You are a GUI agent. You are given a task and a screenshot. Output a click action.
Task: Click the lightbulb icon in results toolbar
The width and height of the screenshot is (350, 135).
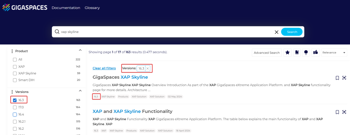click(x=306, y=52)
